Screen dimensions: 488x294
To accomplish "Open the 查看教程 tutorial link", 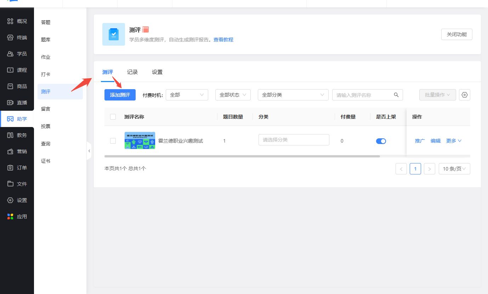I will click(x=223, y=40).
